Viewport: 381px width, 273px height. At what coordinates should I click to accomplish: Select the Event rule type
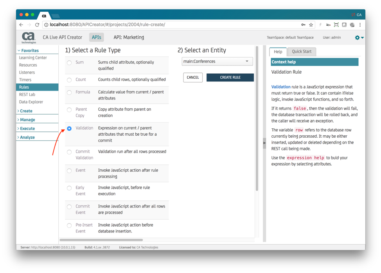(x=69, y=171)
